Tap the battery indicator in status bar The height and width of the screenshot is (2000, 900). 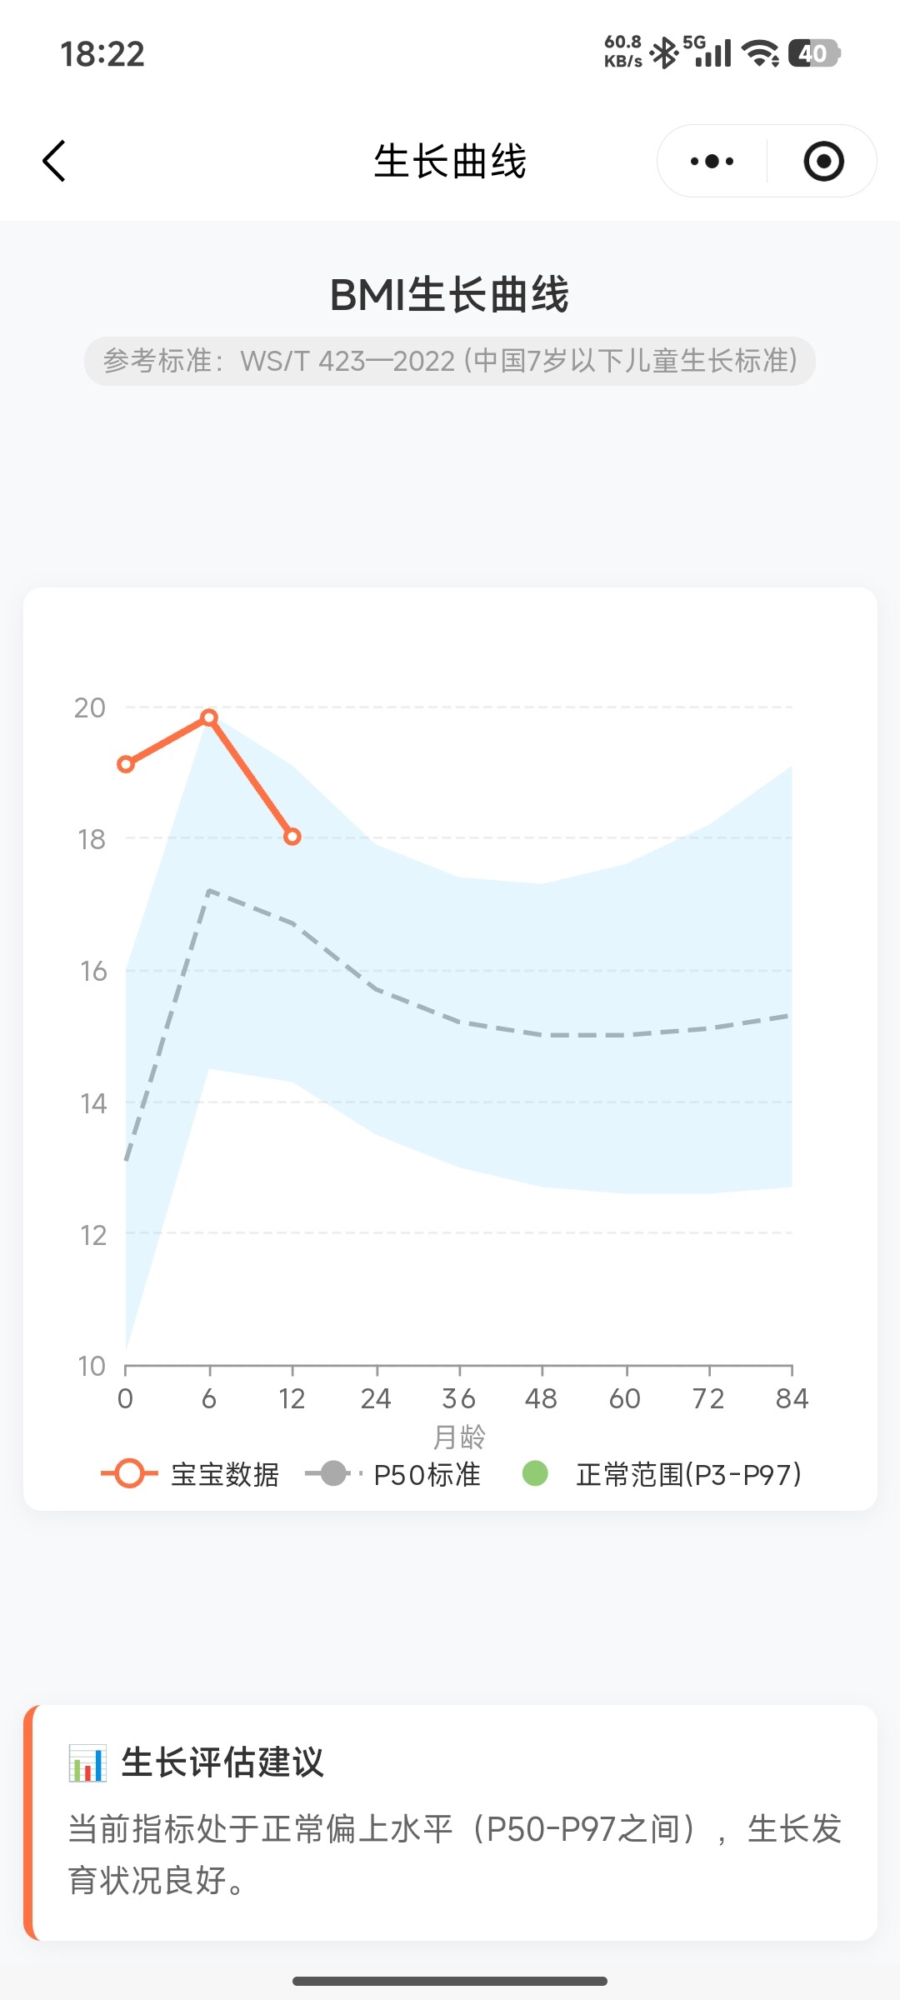pyautogui.click(x=812, y=53)
